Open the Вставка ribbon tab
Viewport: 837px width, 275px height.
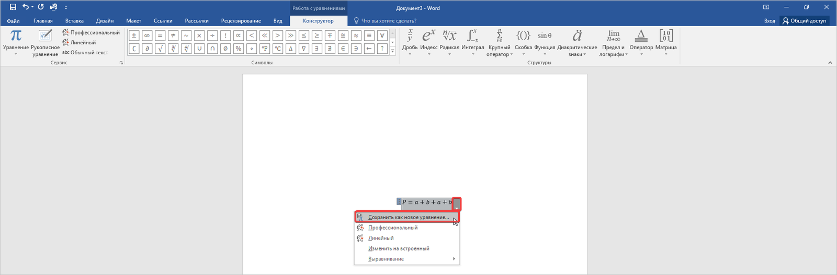tap(74, 21)
